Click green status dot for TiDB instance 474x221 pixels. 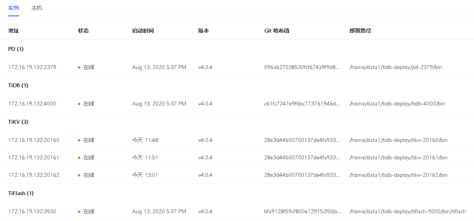(x=79, y=104)
